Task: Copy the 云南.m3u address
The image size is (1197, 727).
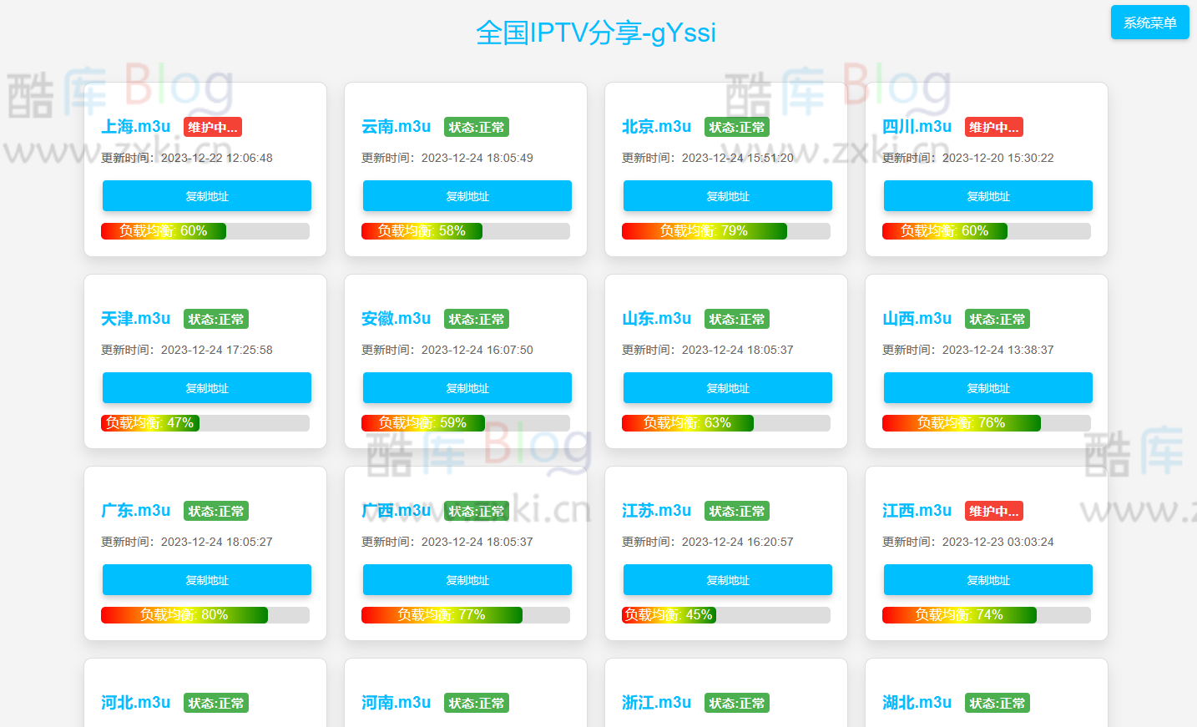Action: click(467, 195)
